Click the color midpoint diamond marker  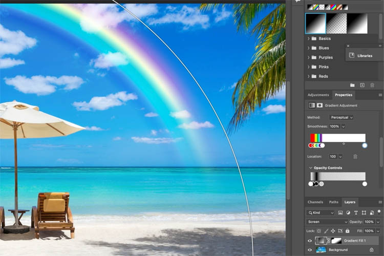coord(344,144)
